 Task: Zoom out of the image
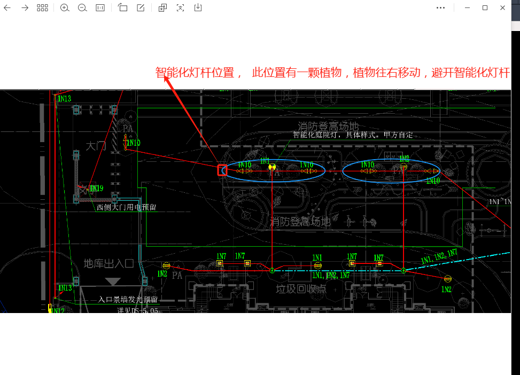pos(82,8)
